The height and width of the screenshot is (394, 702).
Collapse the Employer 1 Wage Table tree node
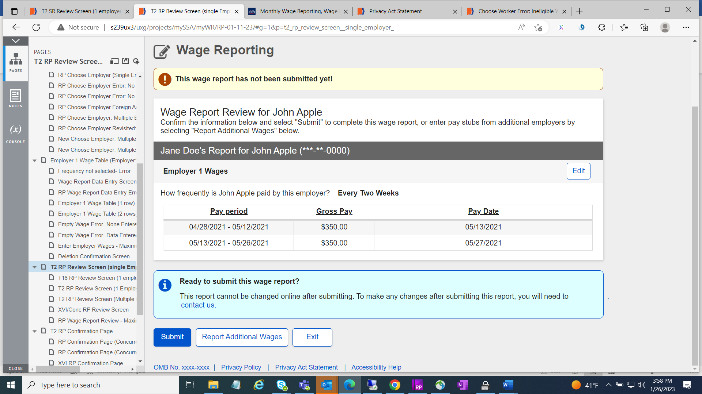35,161
